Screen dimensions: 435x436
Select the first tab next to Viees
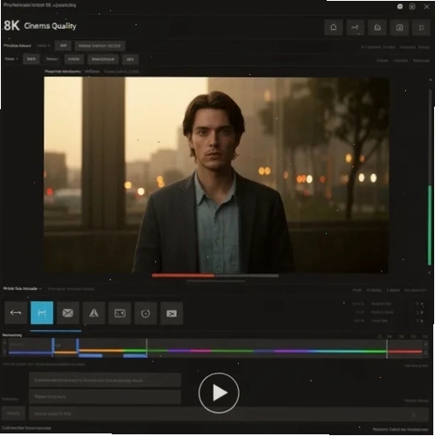[x=32, y=59]
